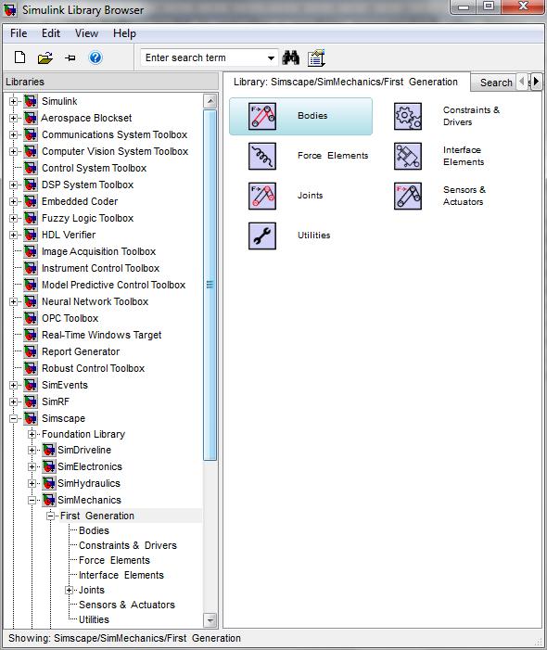Select SimRF in the tree
547x650 pixels.
click(x=56, y=401)
